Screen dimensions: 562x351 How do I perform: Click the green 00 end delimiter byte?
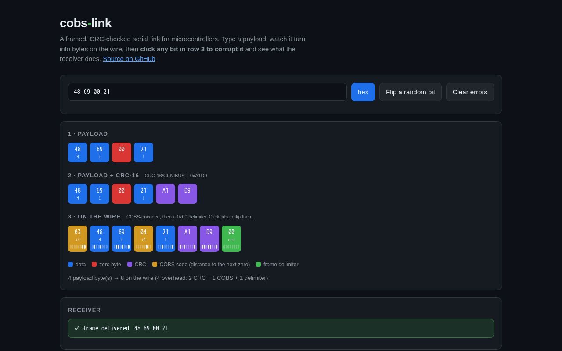pyautogui.click(x=231, y=239)
